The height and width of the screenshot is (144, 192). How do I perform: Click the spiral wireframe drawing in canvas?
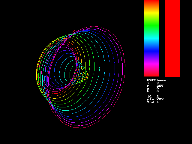click(81, 77)
